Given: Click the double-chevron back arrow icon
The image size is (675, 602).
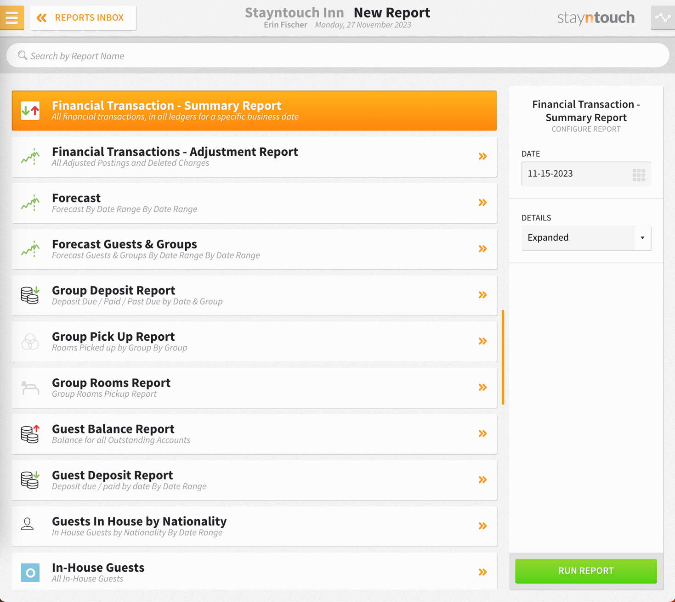Looking at the screenshot, I should point(41,18).
